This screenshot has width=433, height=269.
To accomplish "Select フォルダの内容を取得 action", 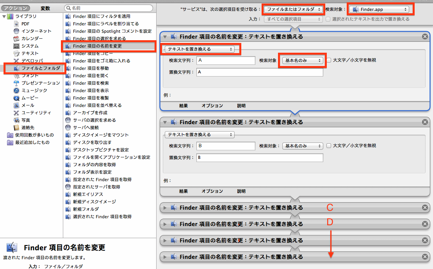I will [x=110, y=165].
